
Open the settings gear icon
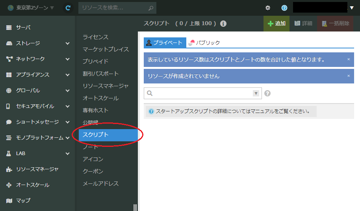click(268, 8)
